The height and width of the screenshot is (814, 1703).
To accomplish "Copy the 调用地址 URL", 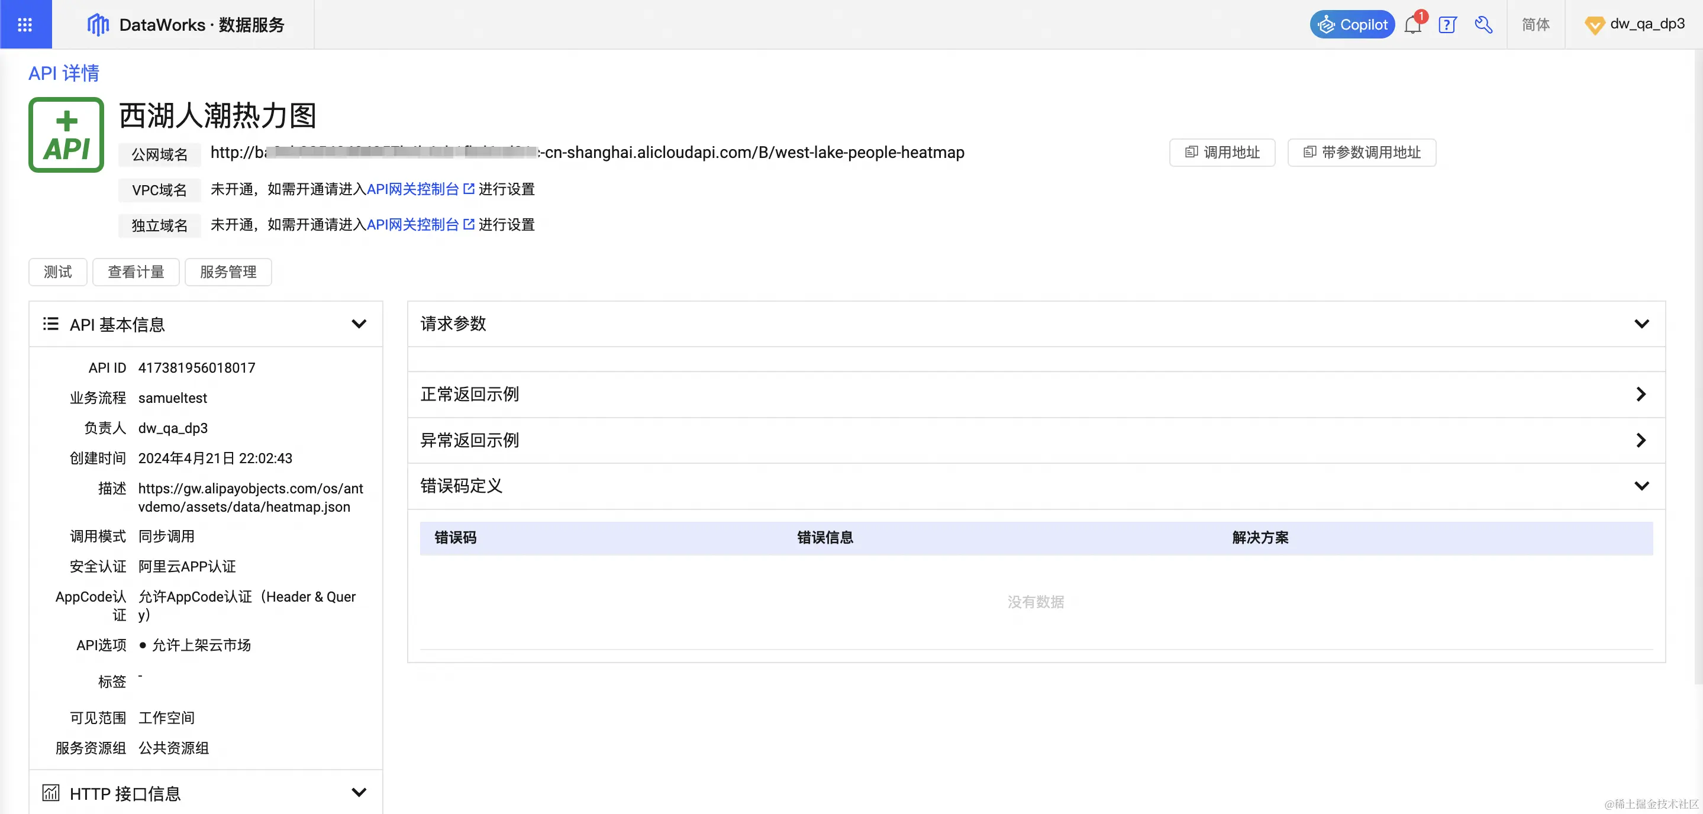I will (x=1222, y=153).
